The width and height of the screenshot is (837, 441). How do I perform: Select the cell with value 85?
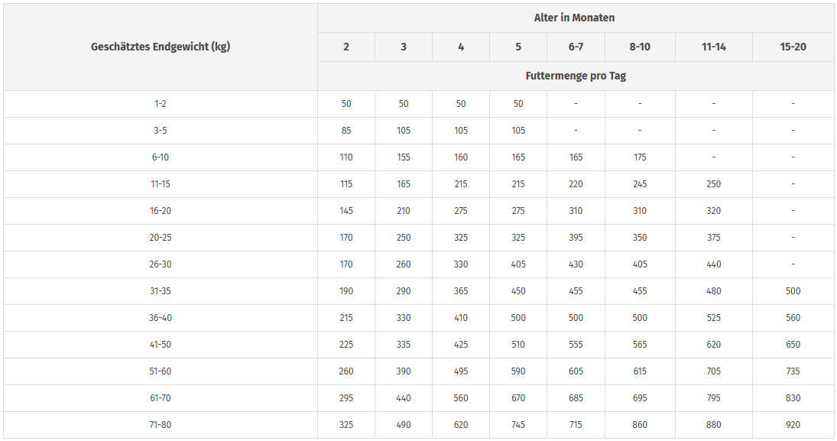pos(346,131)
